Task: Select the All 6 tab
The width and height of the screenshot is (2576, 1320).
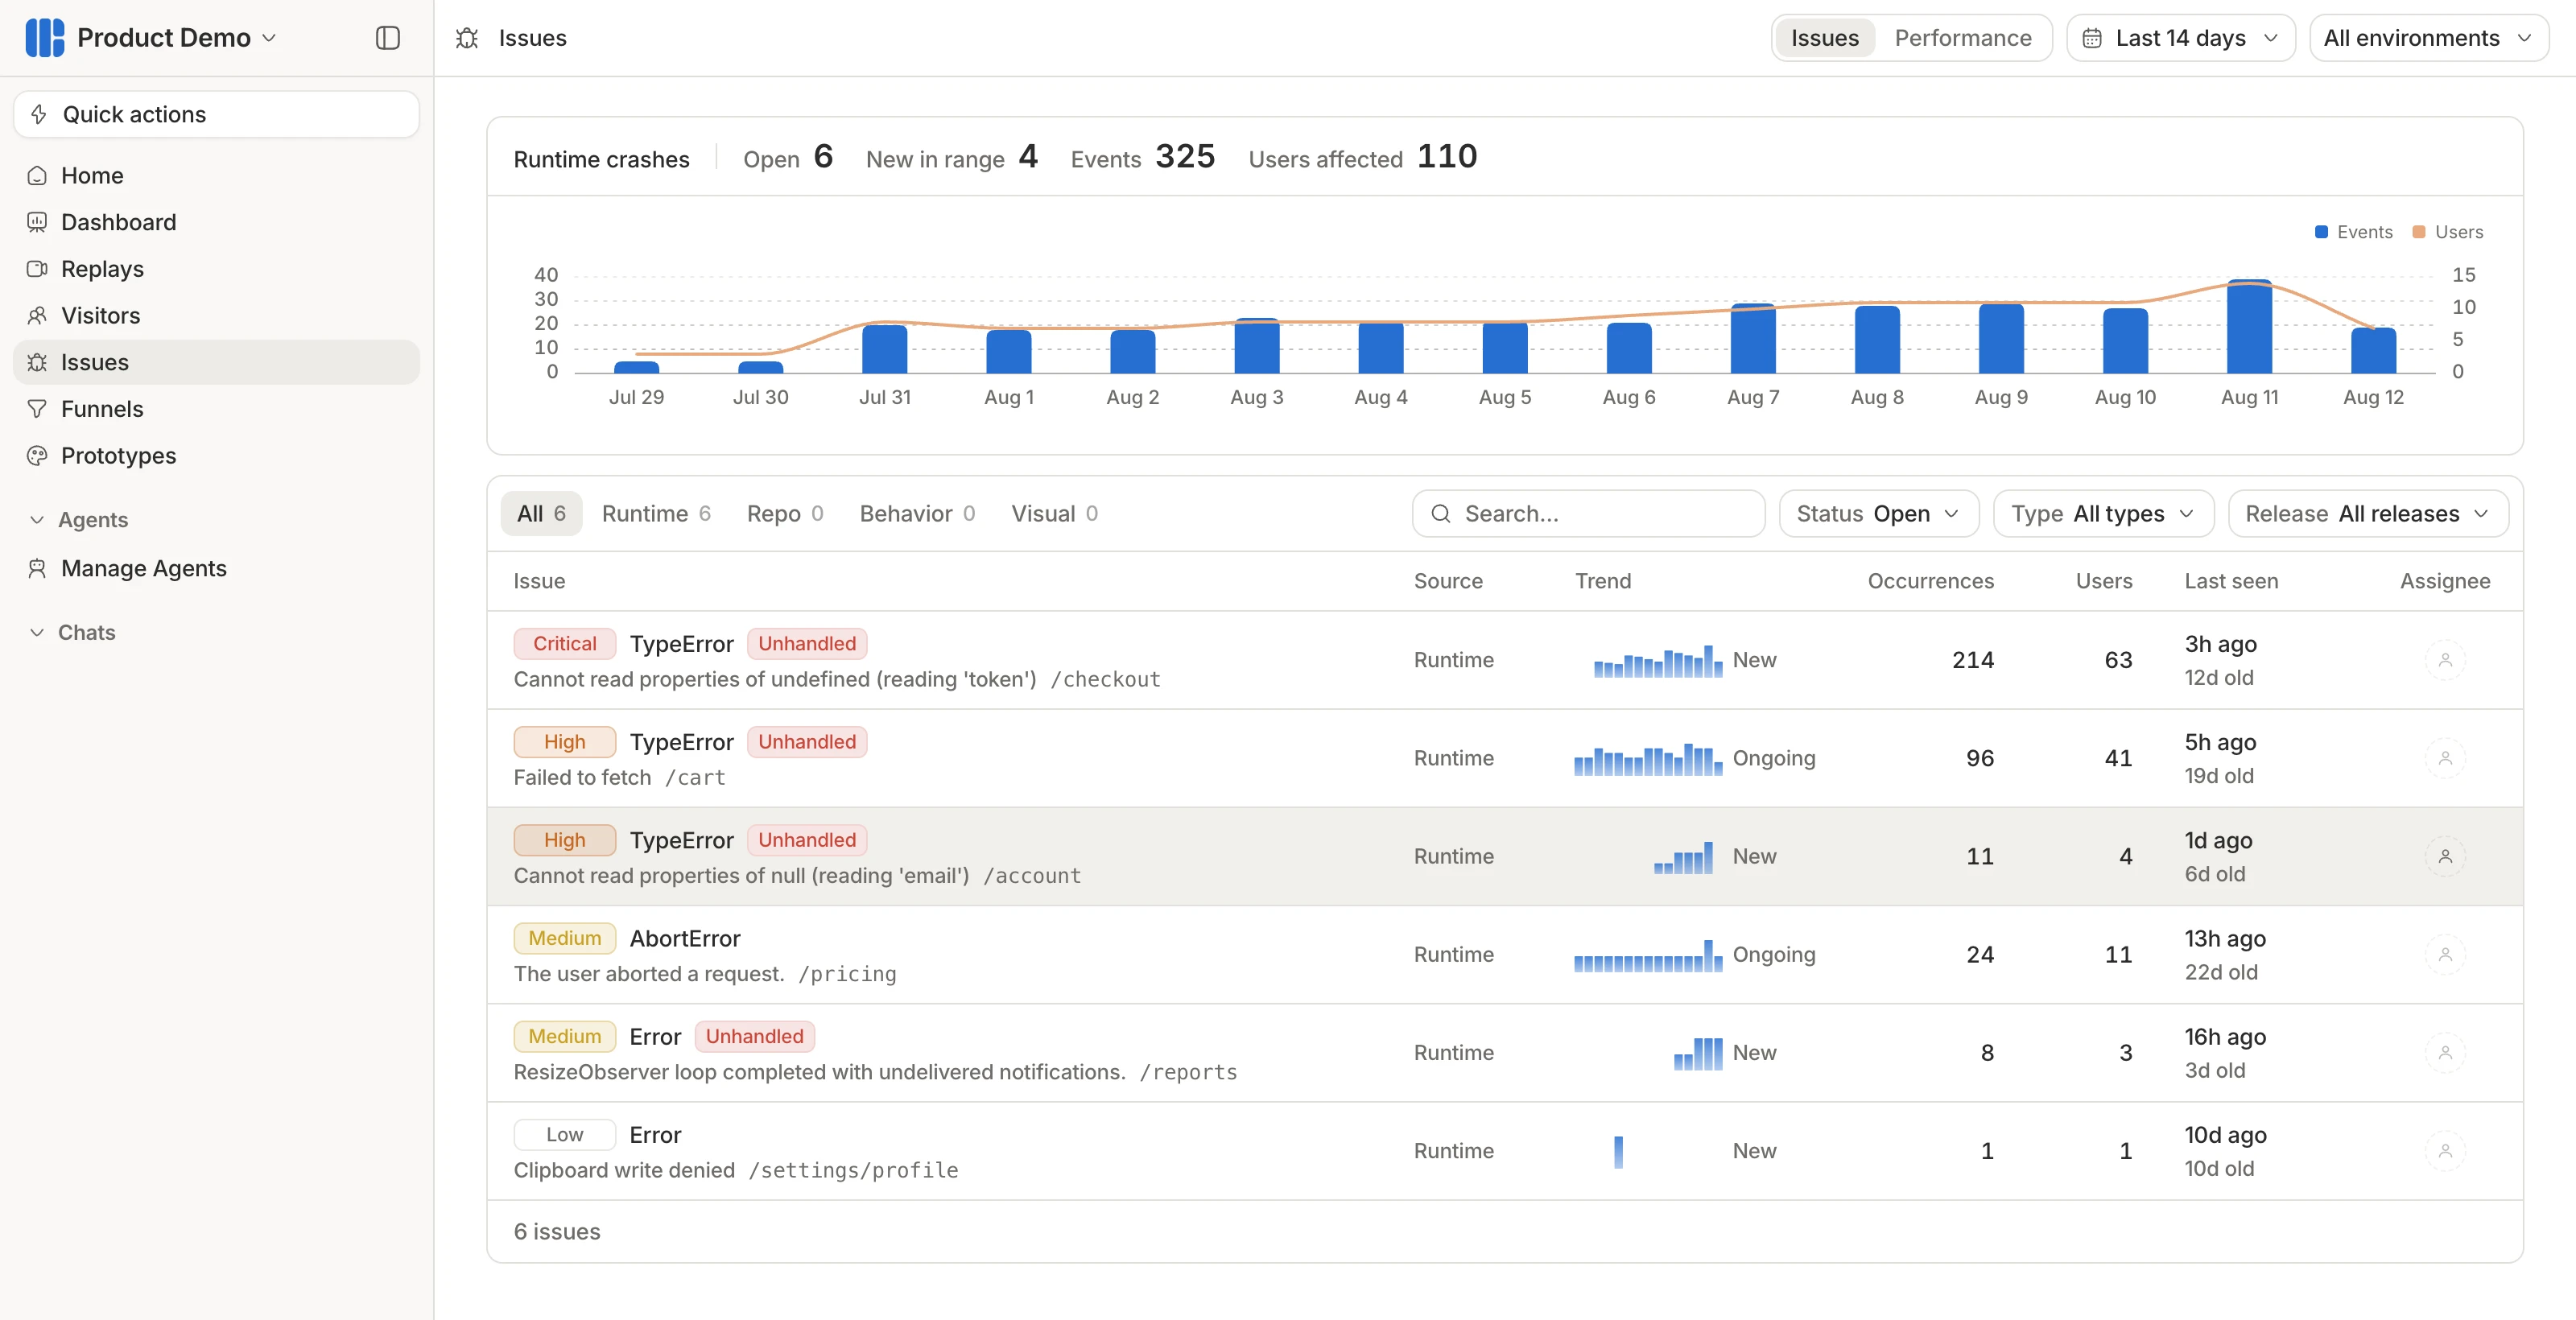Action: coord(541,513)
